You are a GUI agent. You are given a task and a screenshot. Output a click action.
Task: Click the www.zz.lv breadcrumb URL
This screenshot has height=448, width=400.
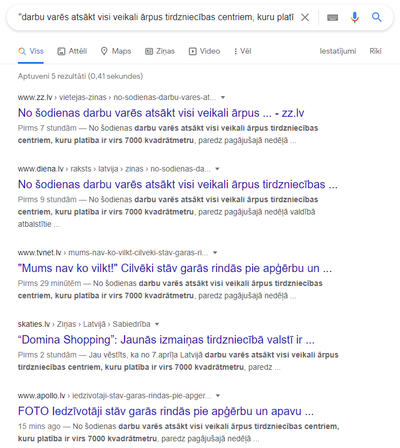[117, 97]
